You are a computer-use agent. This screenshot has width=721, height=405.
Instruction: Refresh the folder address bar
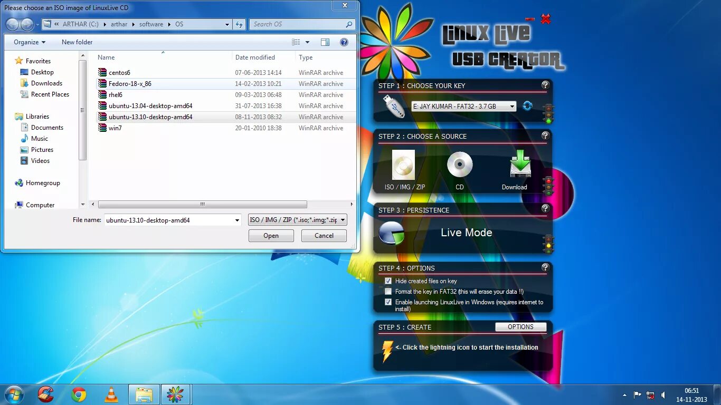point(240,24)
